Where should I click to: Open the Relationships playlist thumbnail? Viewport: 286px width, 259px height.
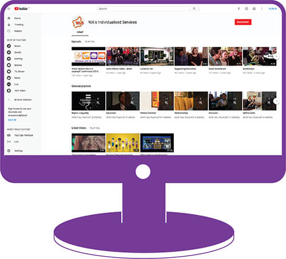tap(191, 101)
